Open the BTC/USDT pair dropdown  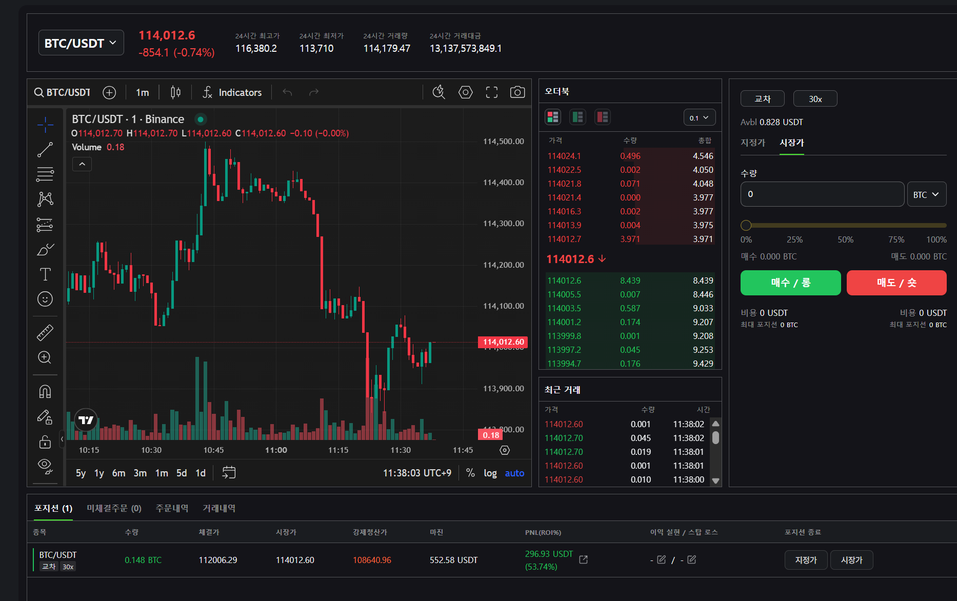(x=81, y=43)
